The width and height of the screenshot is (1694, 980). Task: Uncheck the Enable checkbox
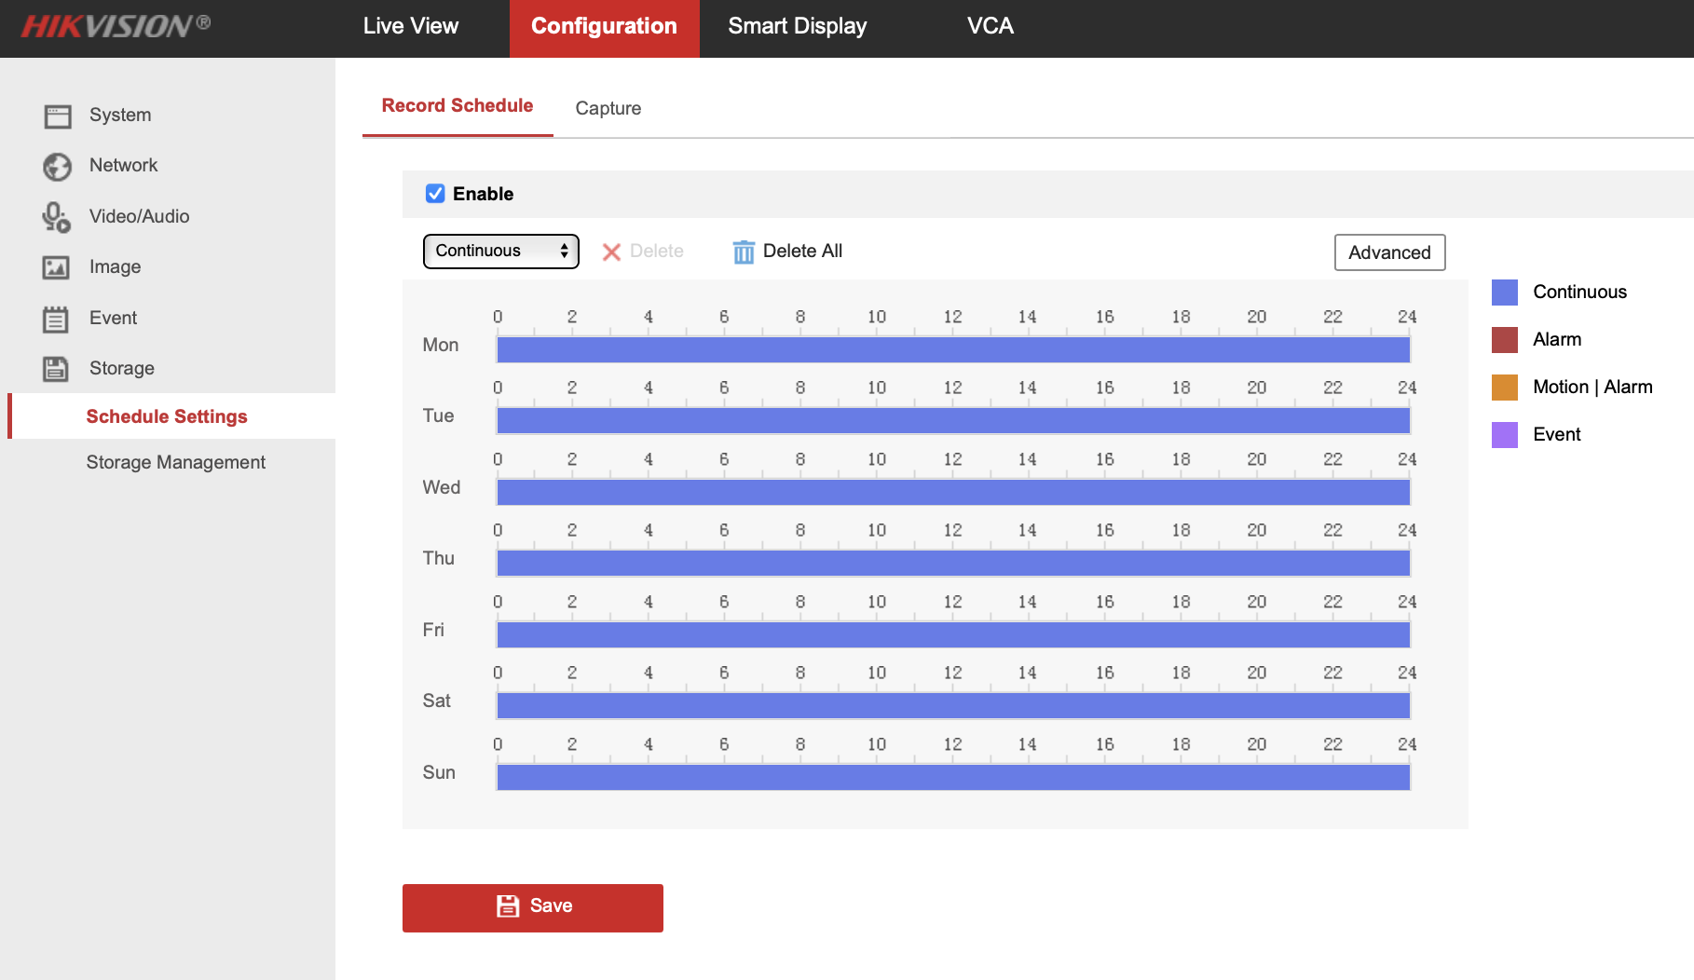435,194
